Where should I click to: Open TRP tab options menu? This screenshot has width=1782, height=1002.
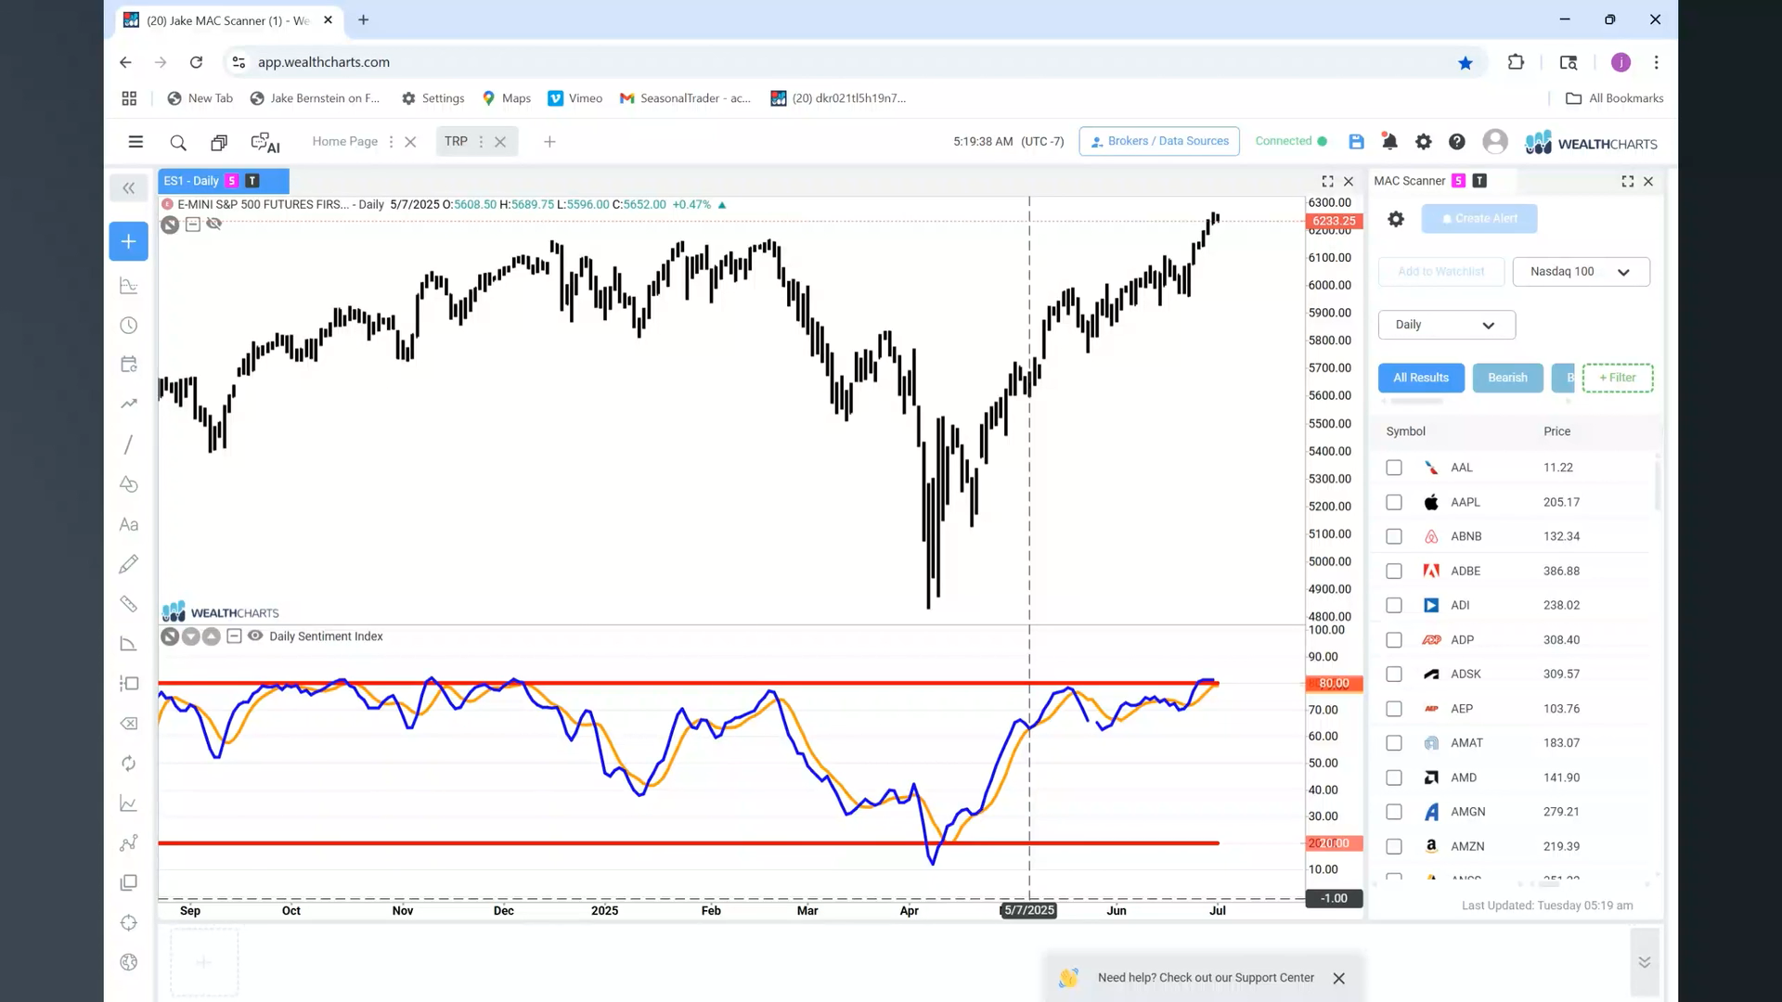[x=481, y=142]
